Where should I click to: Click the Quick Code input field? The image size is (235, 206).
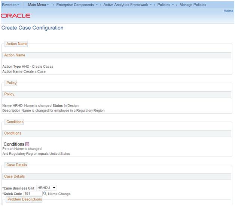tap(33, 194)
